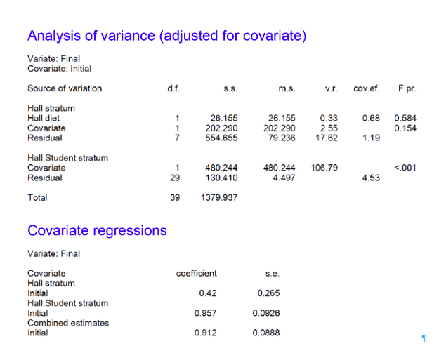The width and height of the screenshot is (446, 346).
Task: Click the 'd.f.' column header
Action: tap(173, 88)
